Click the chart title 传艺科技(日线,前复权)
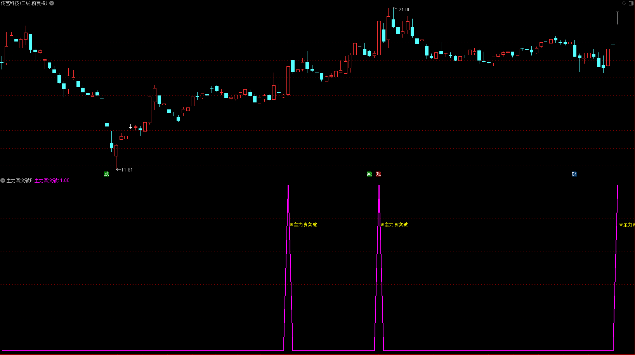 coord(24,3)
